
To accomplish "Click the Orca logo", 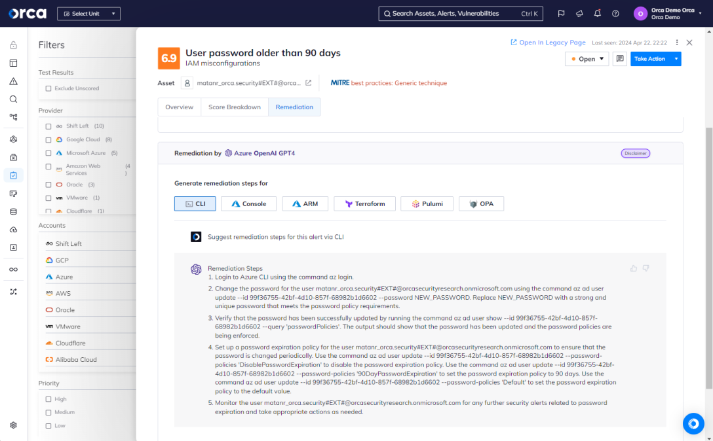I will pos(28,14).
